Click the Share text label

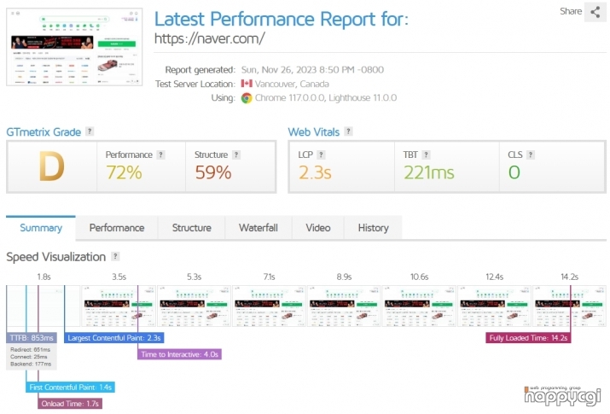pos(571,11)
